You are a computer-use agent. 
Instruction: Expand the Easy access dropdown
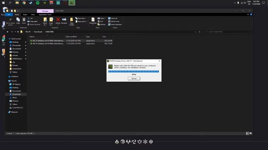click(x=81, y=21)
